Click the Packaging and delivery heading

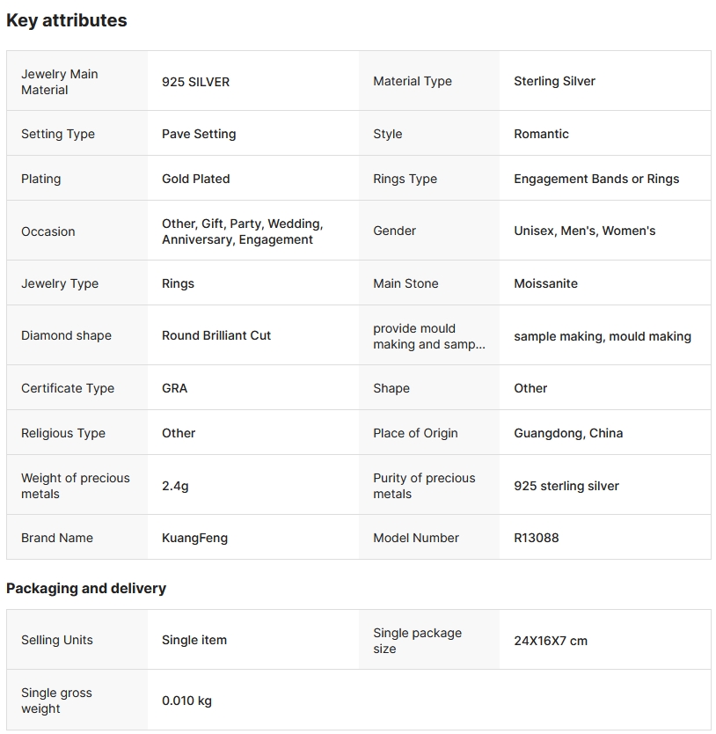coord(86,588)
